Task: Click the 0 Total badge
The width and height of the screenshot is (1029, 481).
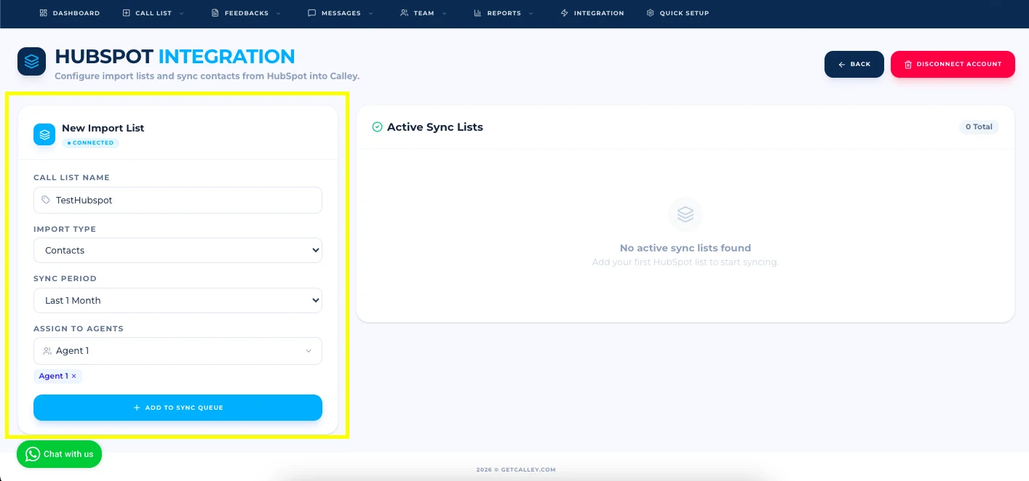Action: 979,126
